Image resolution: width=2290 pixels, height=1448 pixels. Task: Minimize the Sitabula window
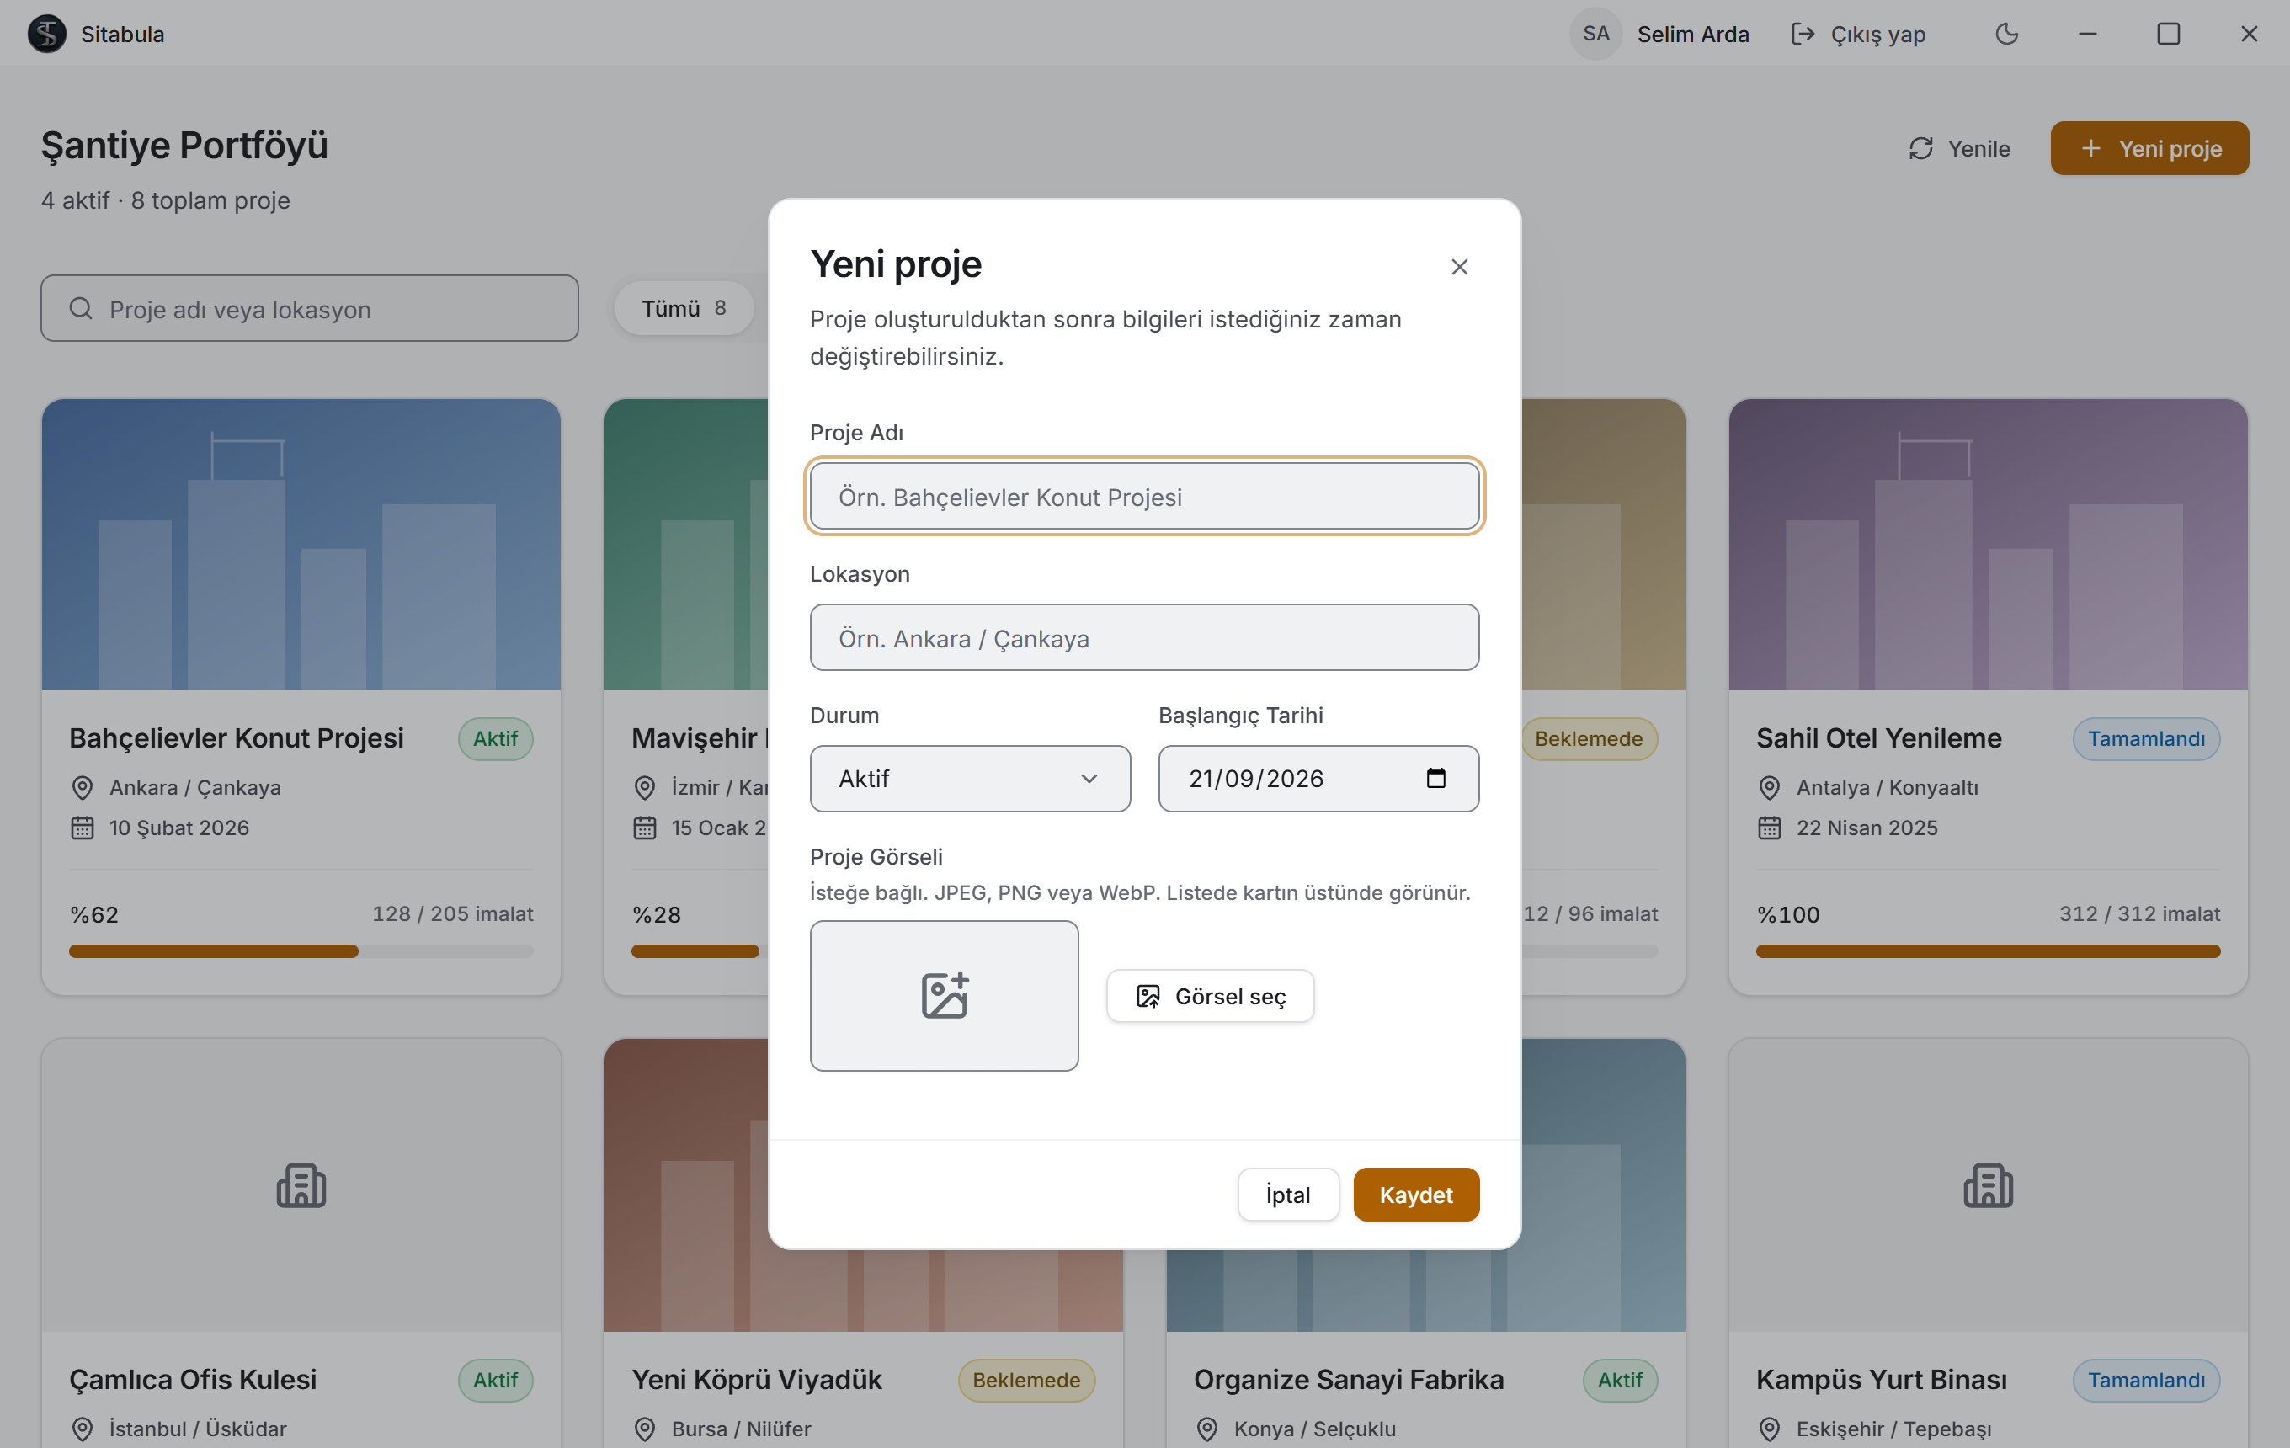click(x=2087, y=35)
